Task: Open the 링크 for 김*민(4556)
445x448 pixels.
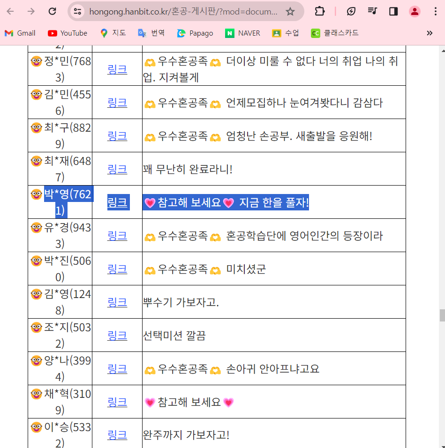Action: (117, 103)
